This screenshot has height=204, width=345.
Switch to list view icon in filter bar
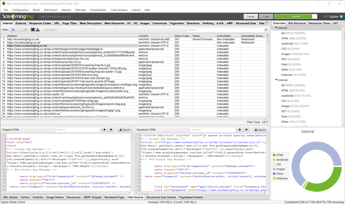point(32,30)
